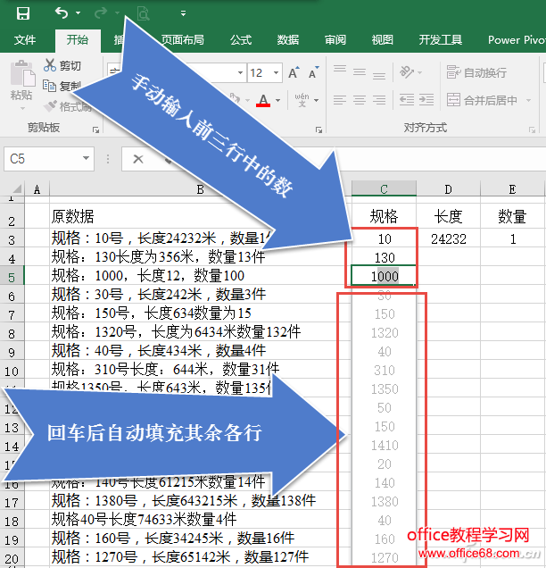Toggle 自动换行 wrap text
This screenshot has width=546, height=568.
[x=476, y=72]
